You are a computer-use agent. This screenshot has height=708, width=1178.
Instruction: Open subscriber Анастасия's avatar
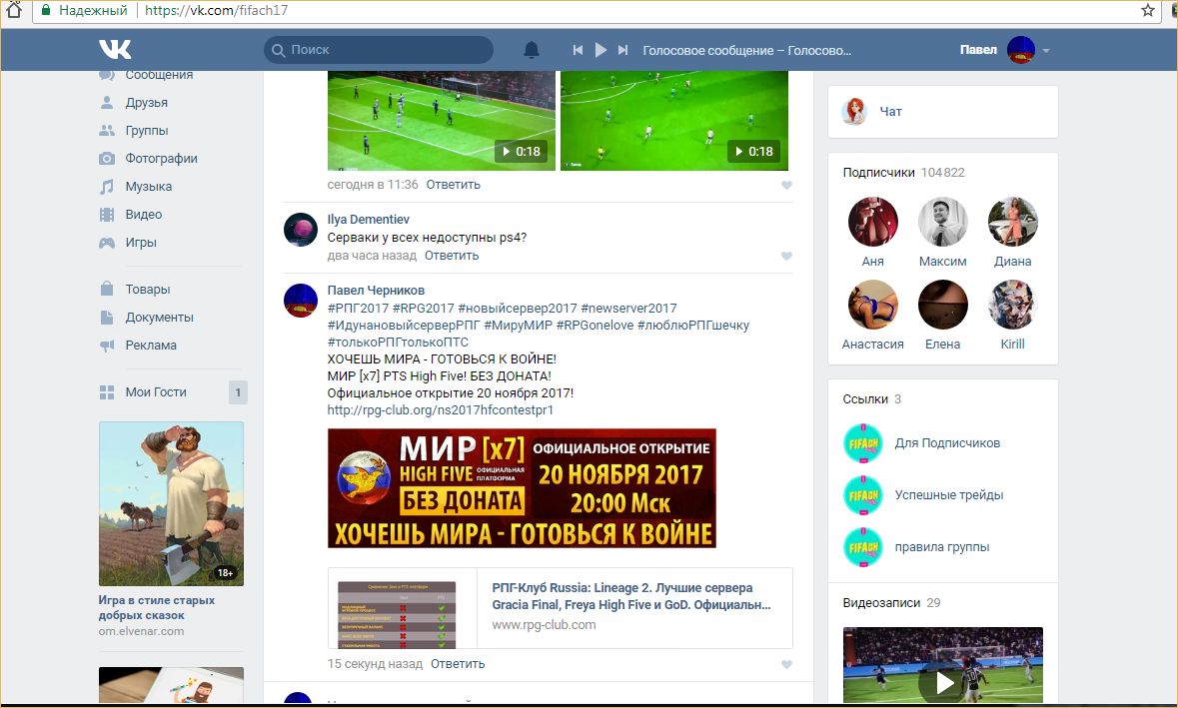[x=873, y=305]
